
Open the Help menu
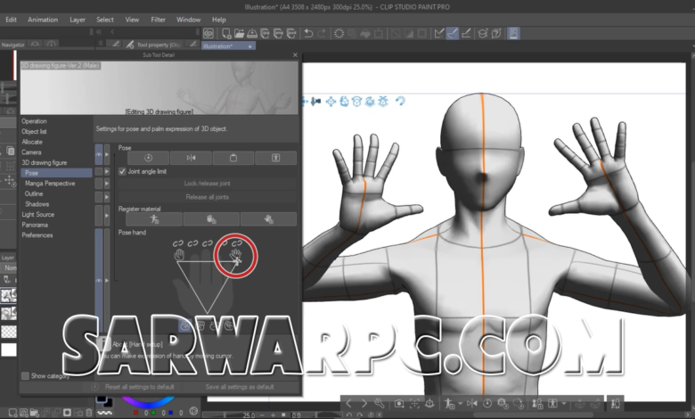(x=219, y=20)
